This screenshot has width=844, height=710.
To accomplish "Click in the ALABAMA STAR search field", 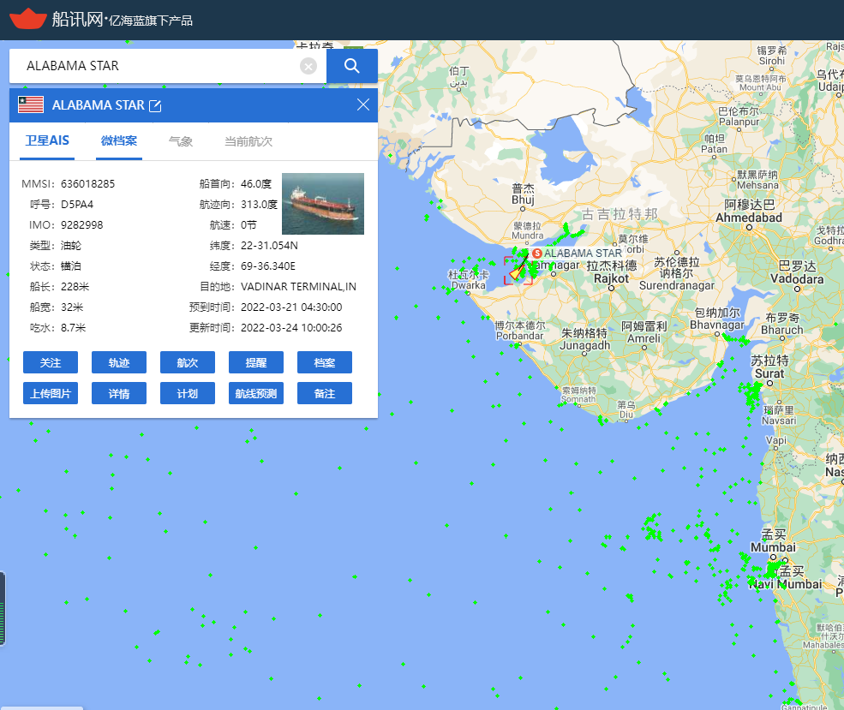I will click(159, 66).
